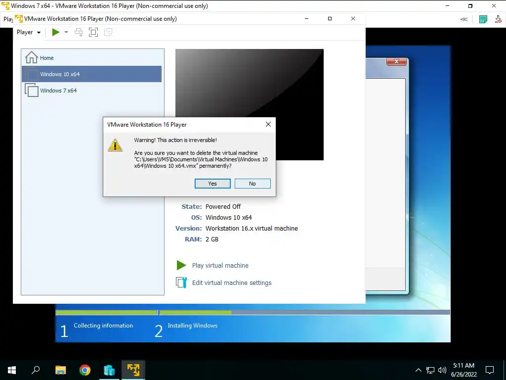Minimize the inner VMware Player window
Screen dimensions: 506x380
tap(306, 19)
